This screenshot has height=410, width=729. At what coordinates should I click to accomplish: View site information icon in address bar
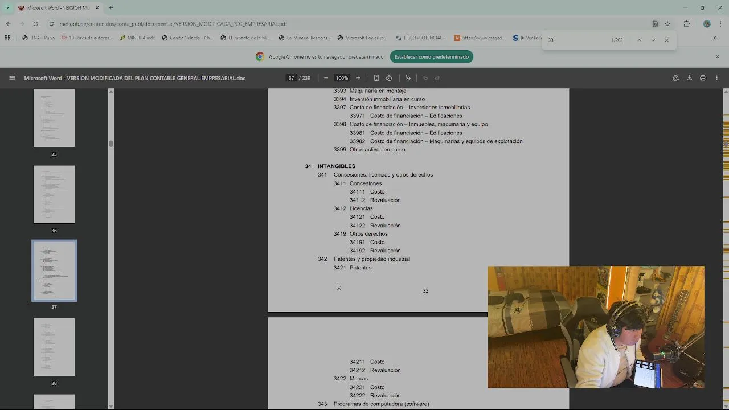52,24
